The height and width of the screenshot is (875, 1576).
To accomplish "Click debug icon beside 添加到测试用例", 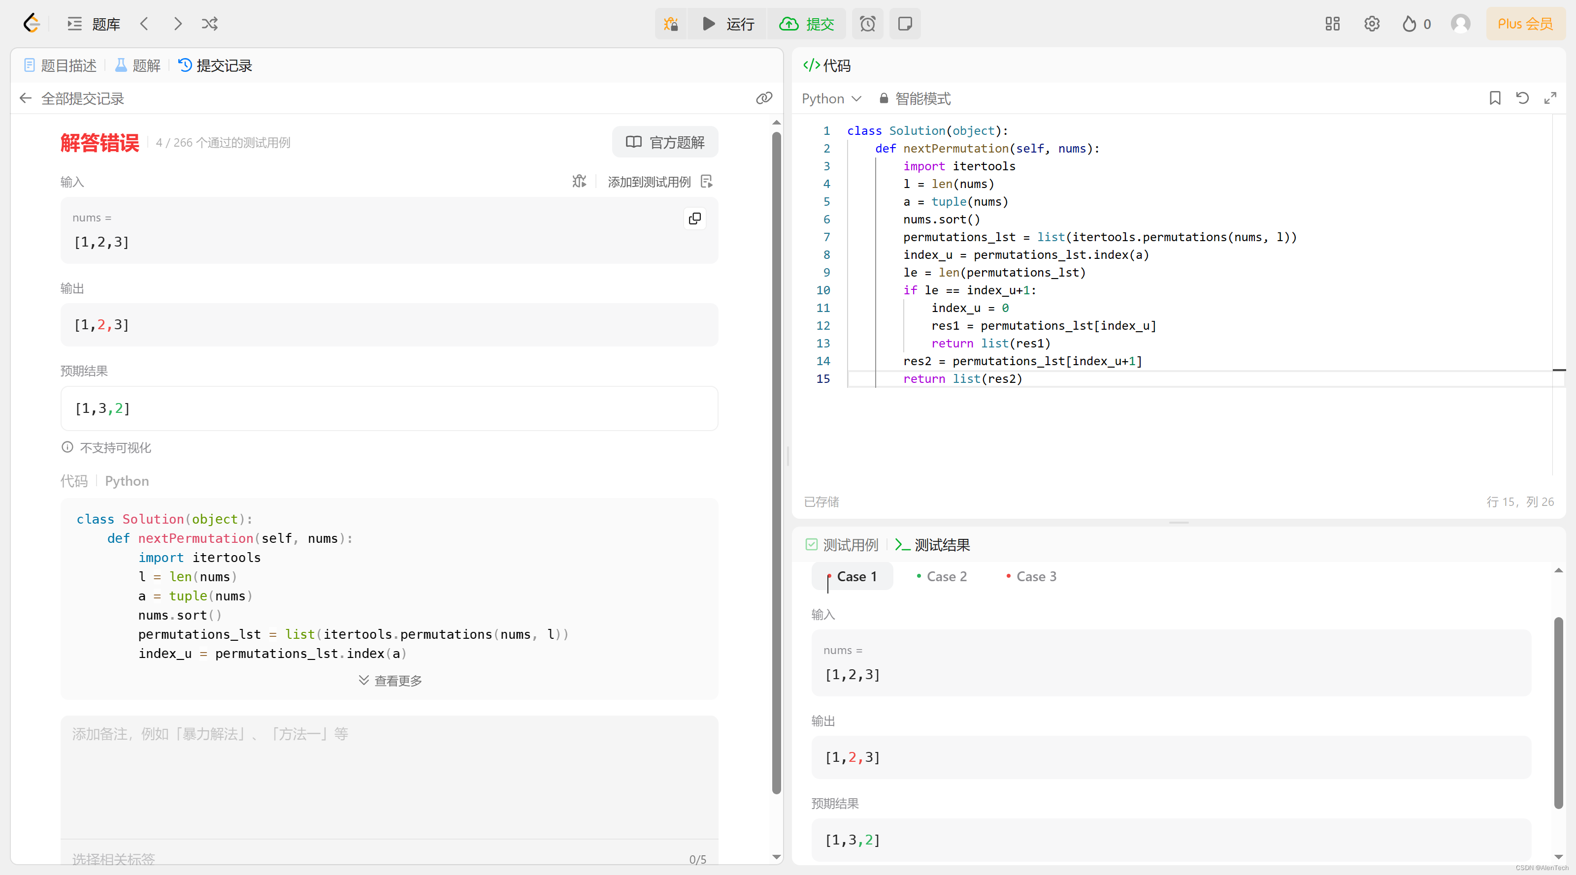I will tap(579, 182).
